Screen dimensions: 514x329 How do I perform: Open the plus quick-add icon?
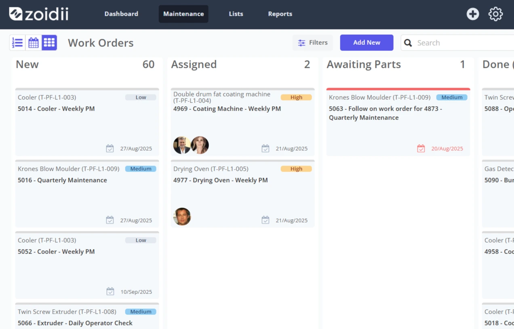[x=473, y=14]
